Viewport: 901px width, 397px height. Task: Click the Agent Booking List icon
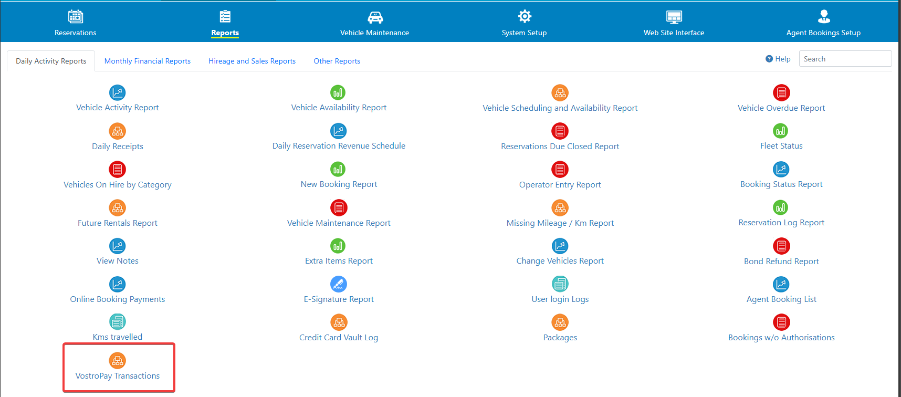781,284
